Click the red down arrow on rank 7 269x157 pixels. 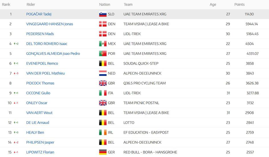[x=15, y=73]
